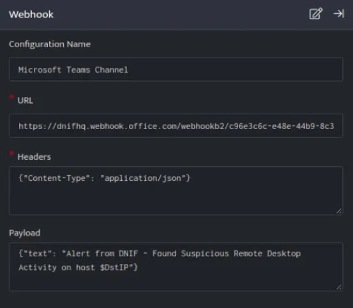This screenshot has height=308, width=353.
Task: Grab the Payload textarea resize handle
Action: (339, 288)
